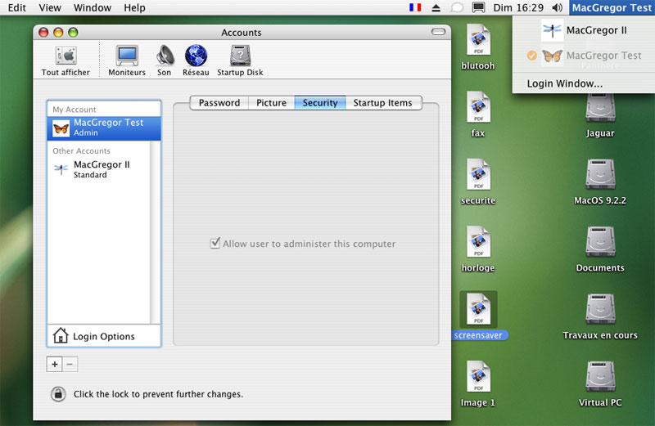The width and height of the screenshot is (655, 426).
Task: Click the eject icon in menu bar
Action: (x=436, y=7)
